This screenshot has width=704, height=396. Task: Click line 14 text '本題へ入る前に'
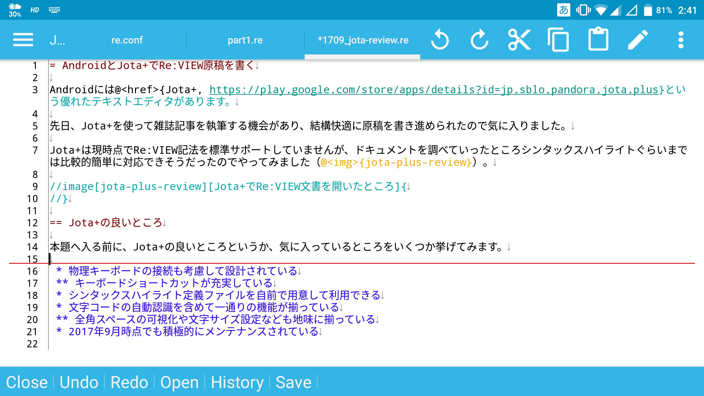click(x=86, y=247)
